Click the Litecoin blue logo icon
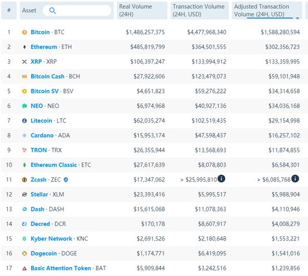 pos(24,121)
